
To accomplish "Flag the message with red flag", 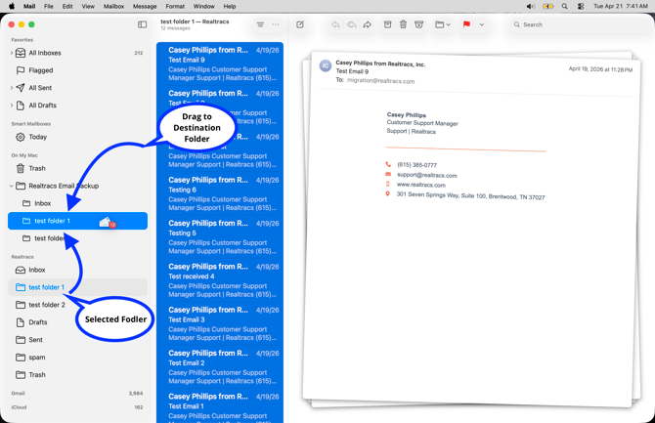I will pos(466,24).
